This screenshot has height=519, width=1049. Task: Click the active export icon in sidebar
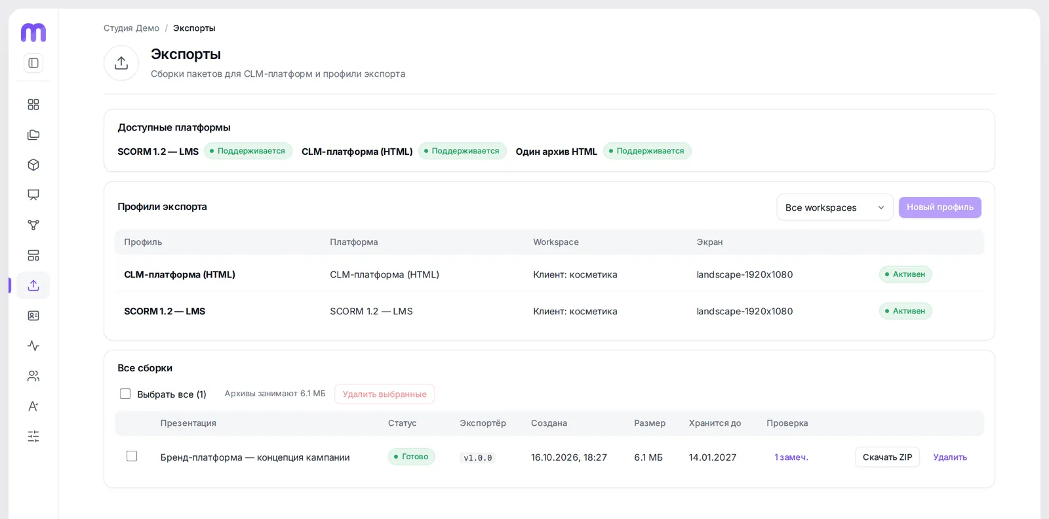(x=33, y=285)
